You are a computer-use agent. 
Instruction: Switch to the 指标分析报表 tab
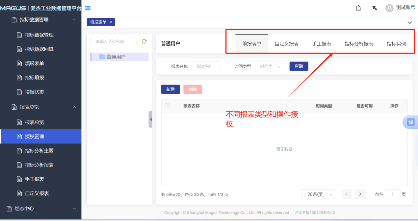pyautogui.click(x=359, y=44)
